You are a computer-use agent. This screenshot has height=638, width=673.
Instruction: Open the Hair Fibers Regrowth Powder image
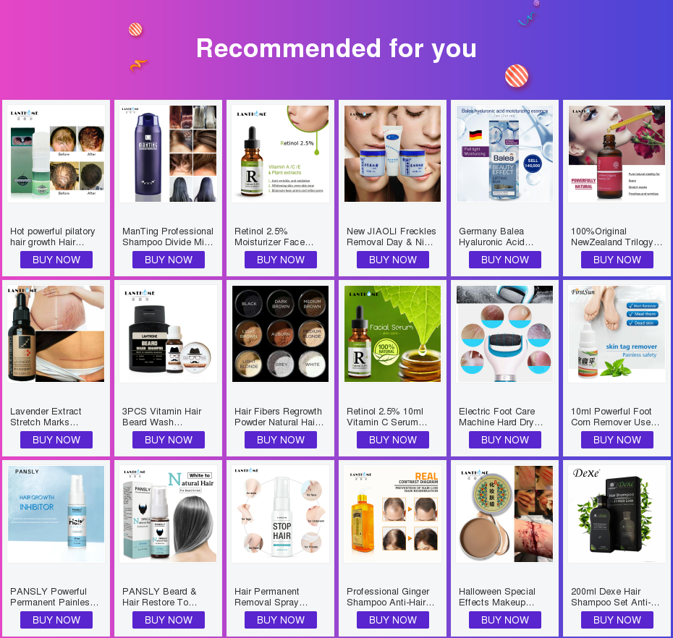280,333
